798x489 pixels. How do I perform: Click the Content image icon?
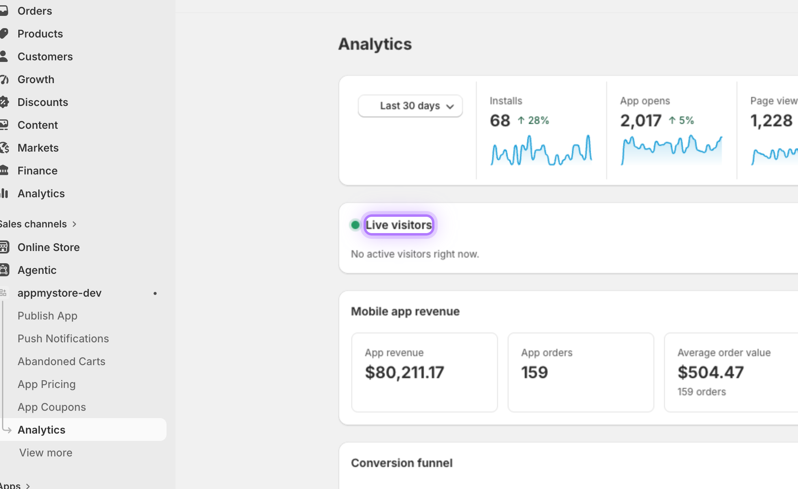[4, 125]
